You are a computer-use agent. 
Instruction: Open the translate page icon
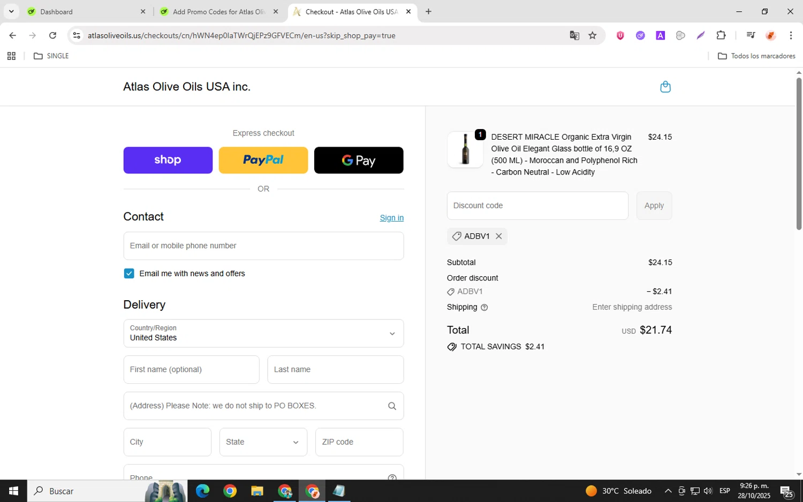574,35
